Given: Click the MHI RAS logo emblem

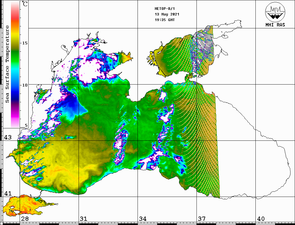Looking at the screenshot, I should (x=275, y=12).
